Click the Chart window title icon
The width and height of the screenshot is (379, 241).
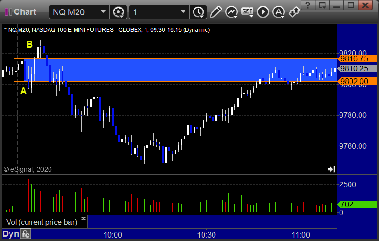(x=9, y=12)
